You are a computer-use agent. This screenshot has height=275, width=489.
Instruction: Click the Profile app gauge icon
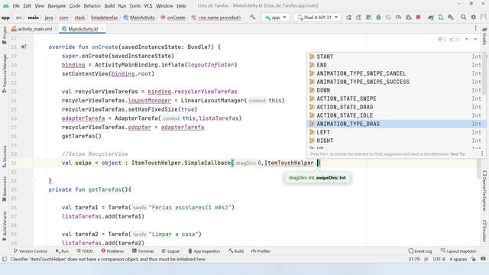tap(398, 18)
